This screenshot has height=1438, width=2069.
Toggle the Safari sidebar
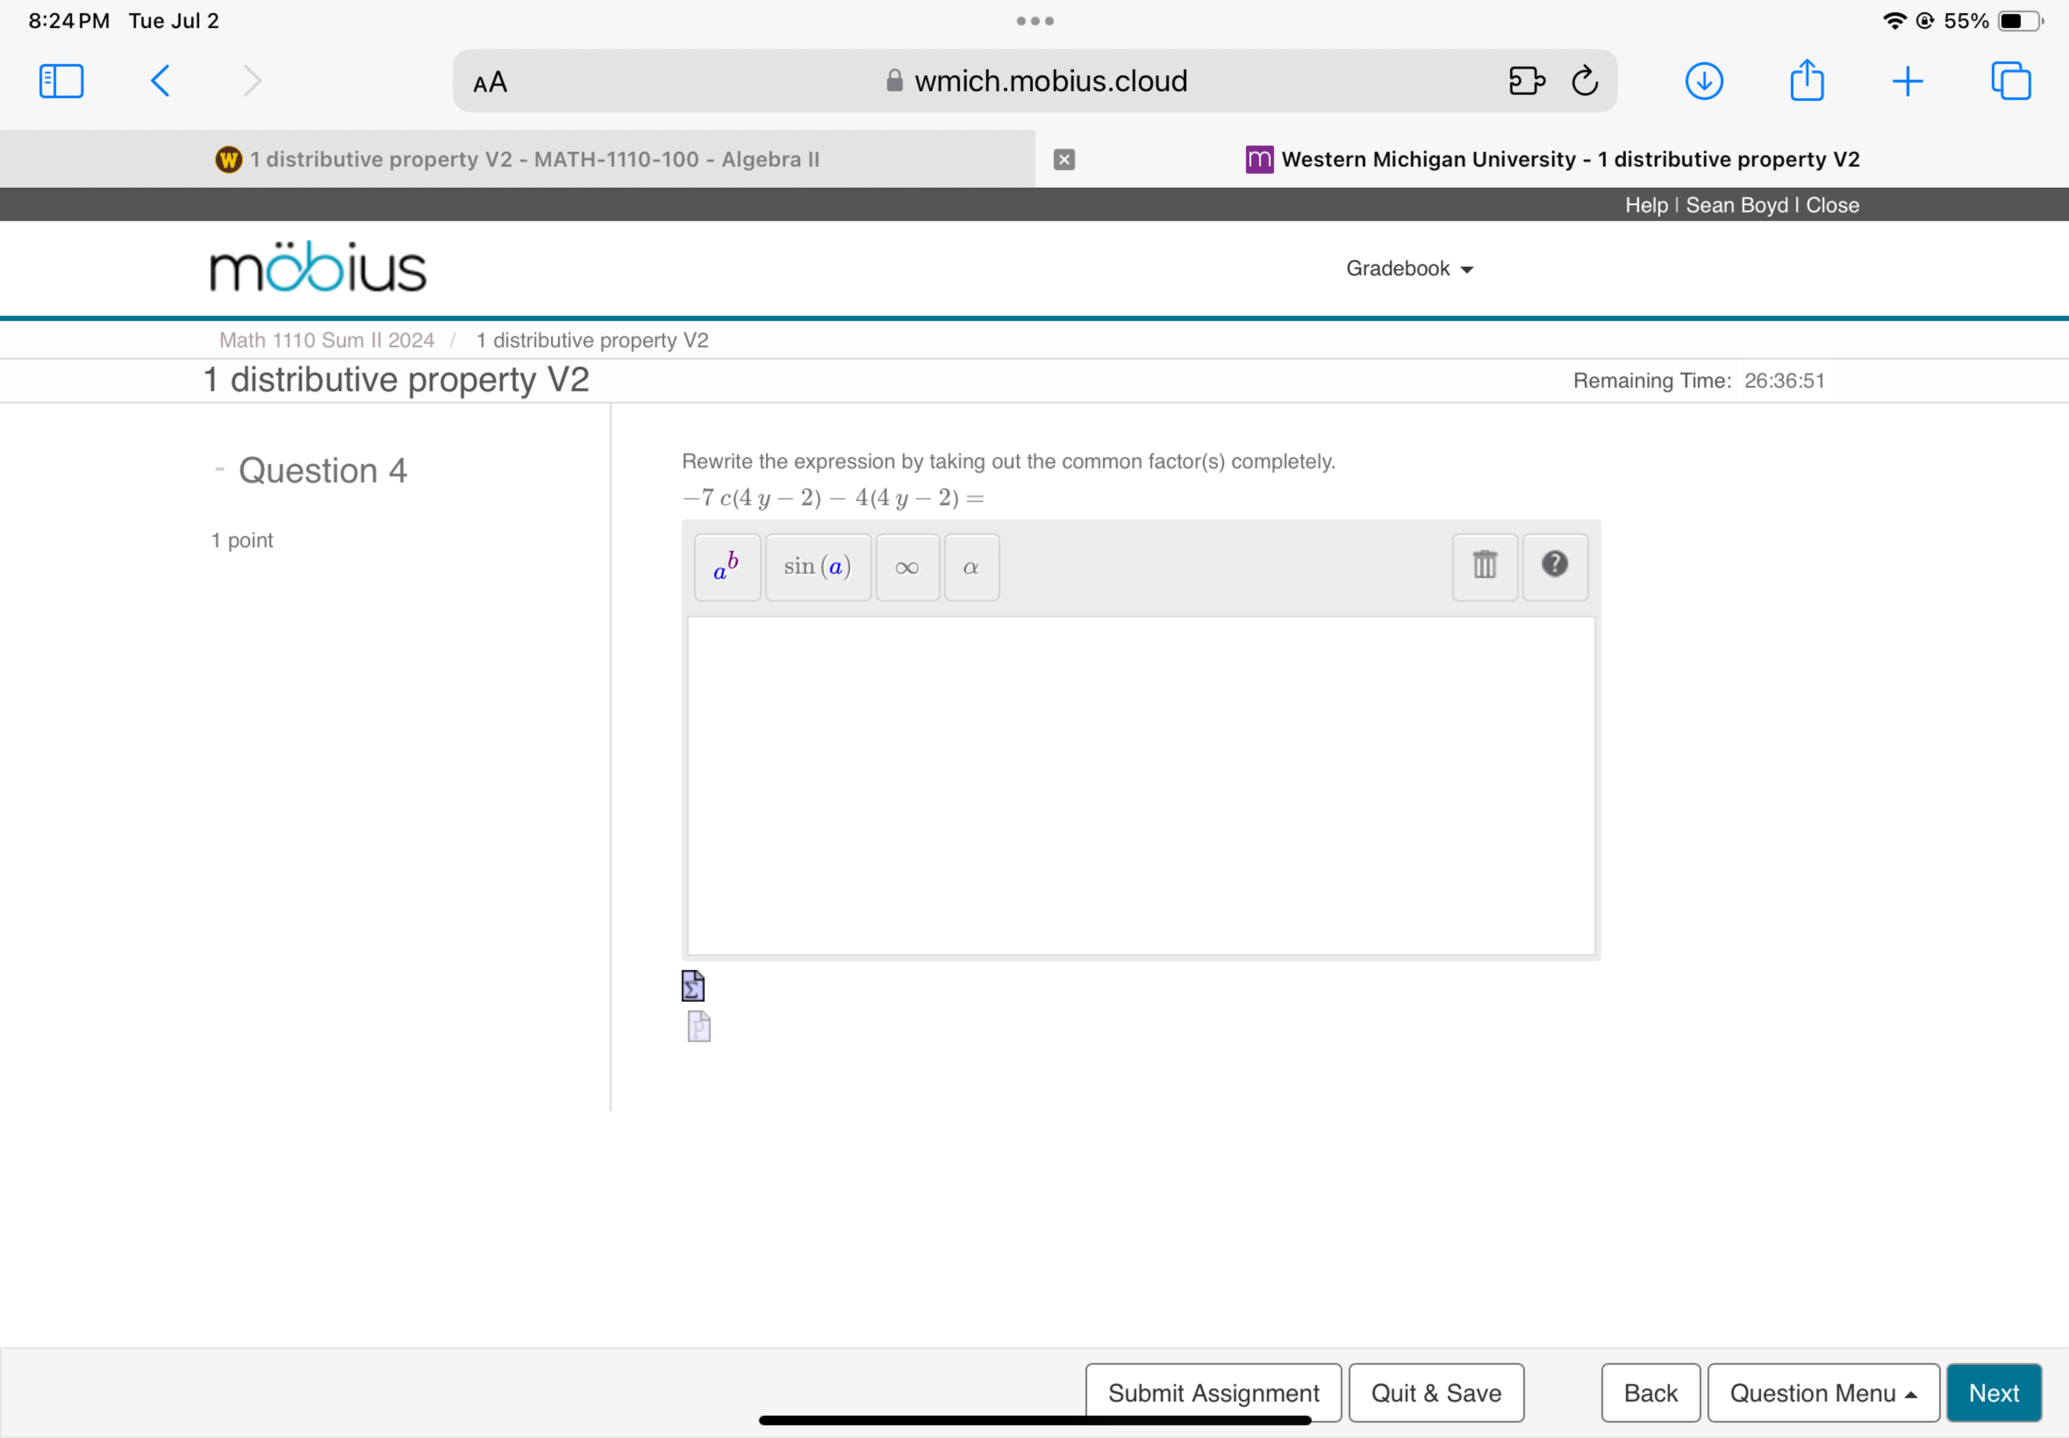(x=61, y=81)
